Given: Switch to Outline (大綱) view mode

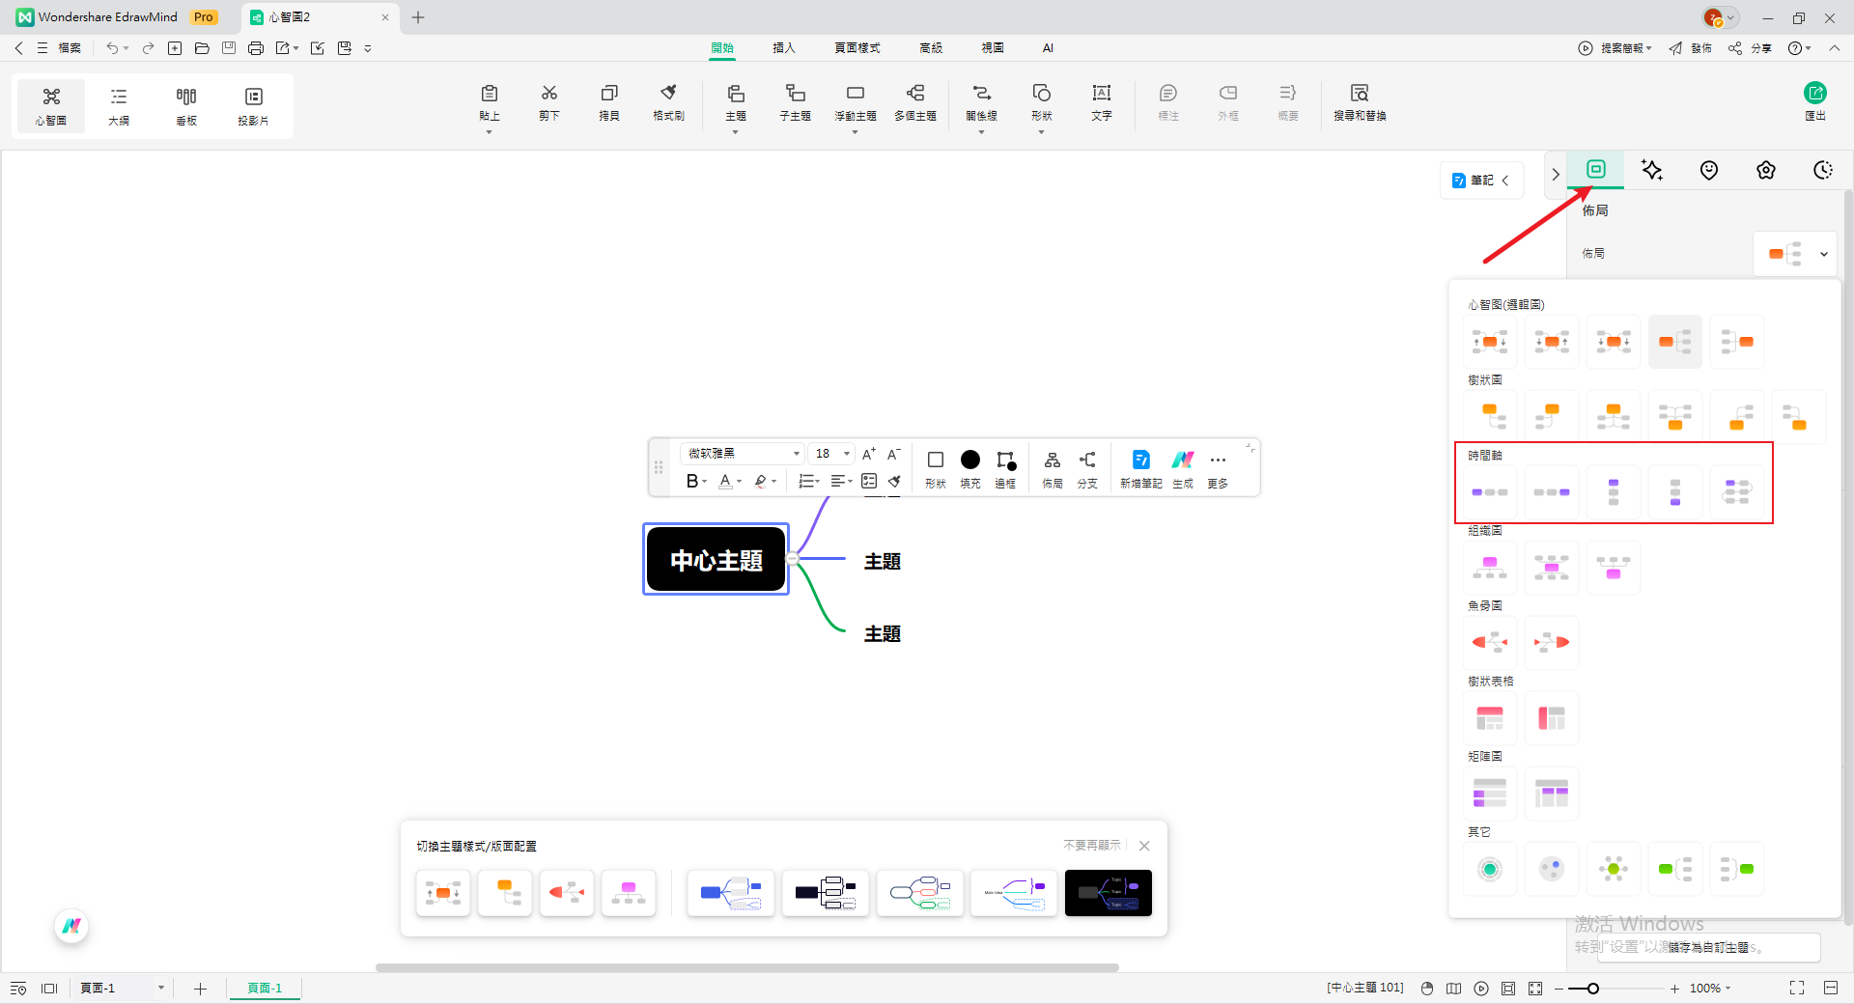Looking at the screenshot, I should (x=119, y=104).
